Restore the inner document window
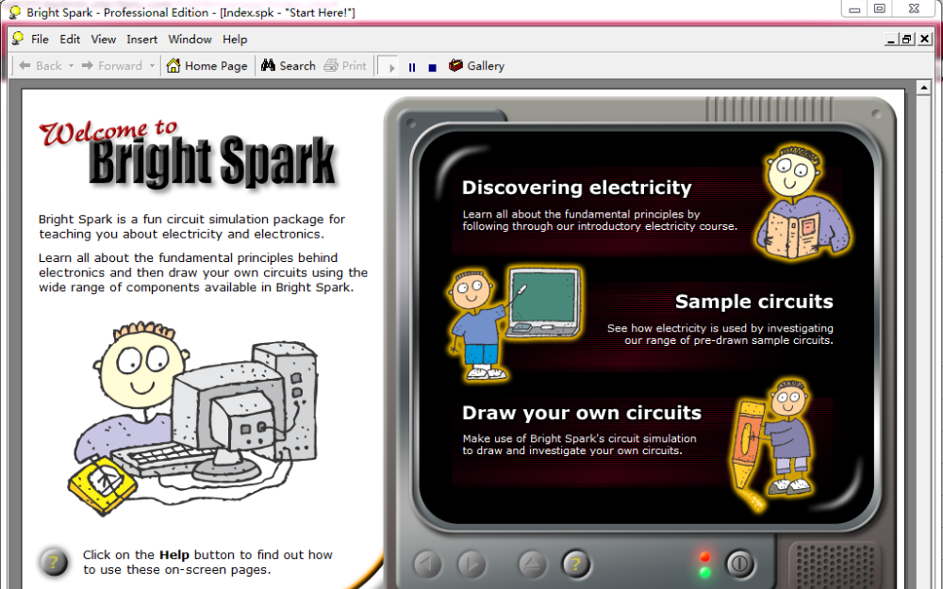 (907, 39)
